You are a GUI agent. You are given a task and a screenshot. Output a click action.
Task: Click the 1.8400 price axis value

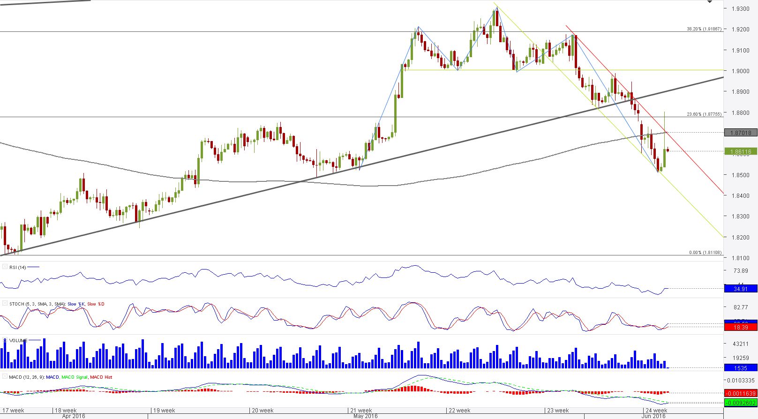click(x=741, y=196)
